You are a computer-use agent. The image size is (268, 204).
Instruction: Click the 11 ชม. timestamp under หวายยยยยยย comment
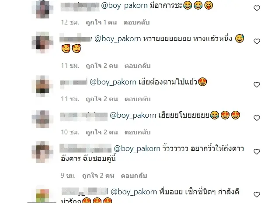70,66
